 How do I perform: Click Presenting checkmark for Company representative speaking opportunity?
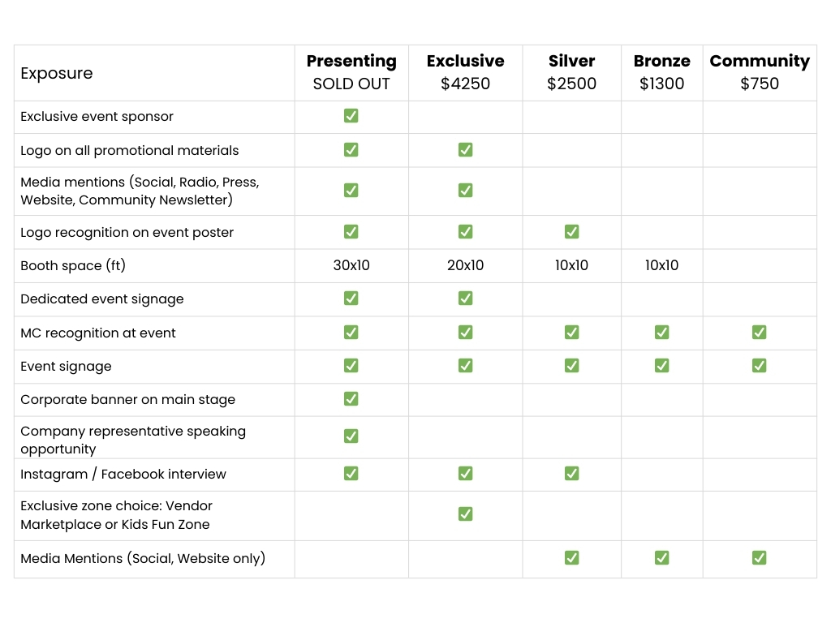351,436
